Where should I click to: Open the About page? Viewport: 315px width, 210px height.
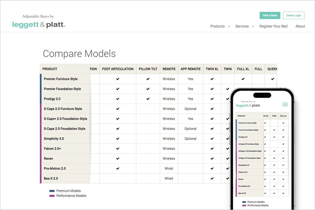(x=300, y=26)
